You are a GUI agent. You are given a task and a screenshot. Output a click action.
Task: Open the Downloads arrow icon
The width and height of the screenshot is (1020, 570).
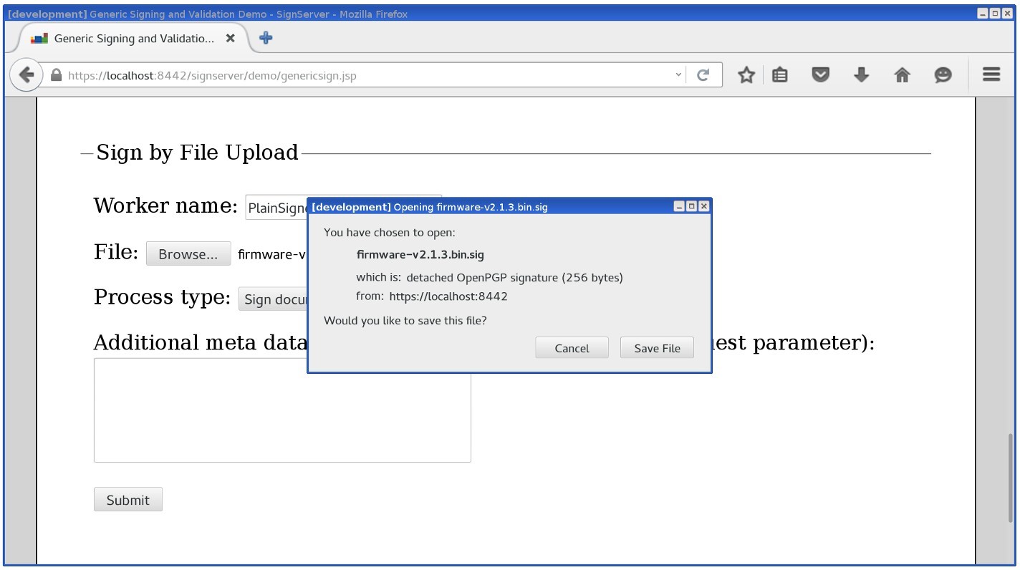[861, 75]
